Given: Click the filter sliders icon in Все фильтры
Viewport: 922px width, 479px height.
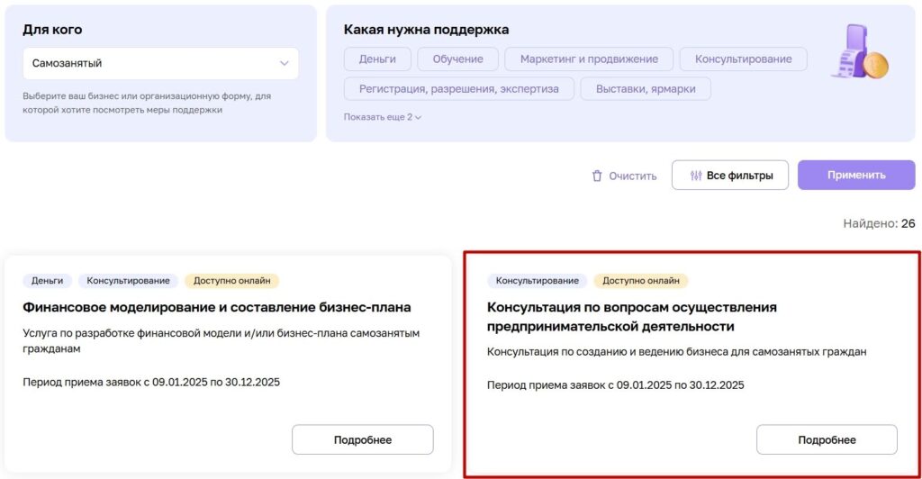Looking at the screenshot, I should 695,176.
